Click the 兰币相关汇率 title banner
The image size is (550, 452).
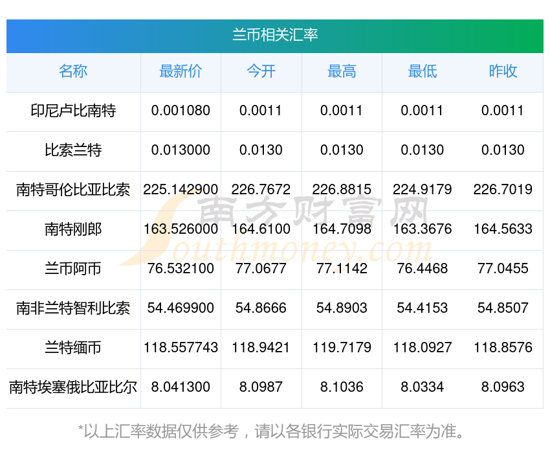[x=274, y=36]
